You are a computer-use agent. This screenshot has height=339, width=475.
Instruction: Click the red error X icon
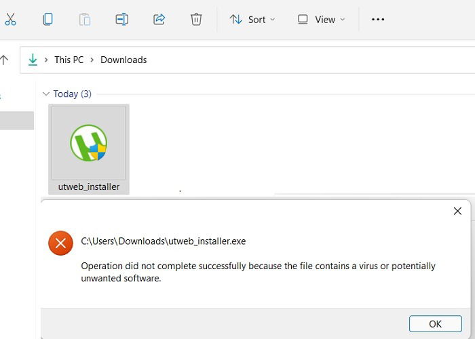click(x=60, y=243)
